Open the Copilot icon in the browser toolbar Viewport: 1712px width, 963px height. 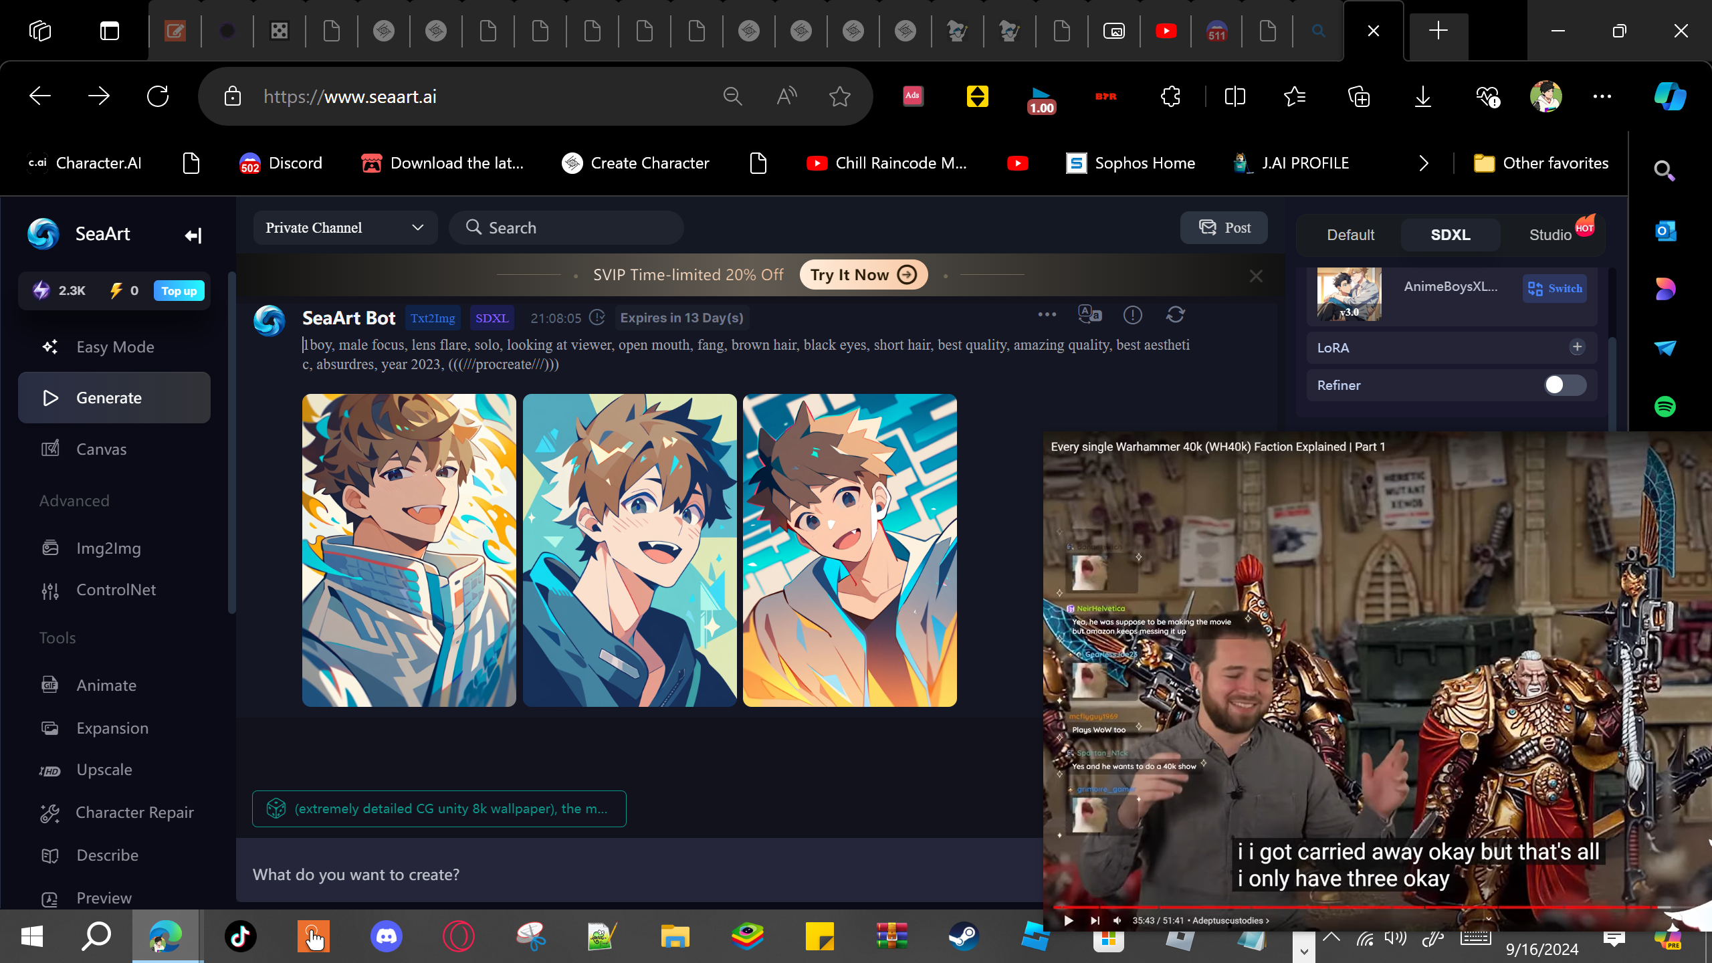pyautogui.click(x=1670, y=96)
